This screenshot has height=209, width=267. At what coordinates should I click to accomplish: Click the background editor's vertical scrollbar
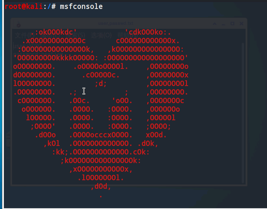(243, 113)
